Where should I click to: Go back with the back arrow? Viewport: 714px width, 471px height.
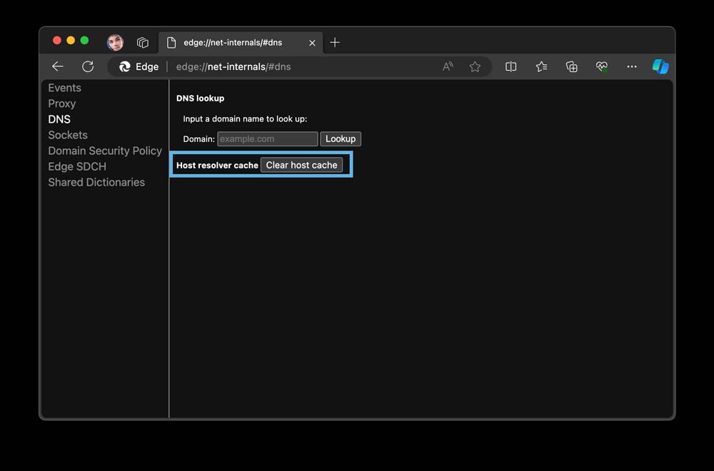[57, 66]
